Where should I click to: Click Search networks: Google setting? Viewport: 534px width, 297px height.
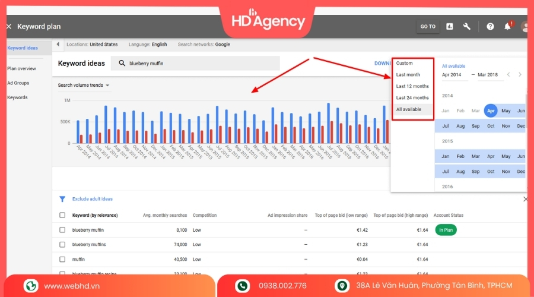pos(204,45)
